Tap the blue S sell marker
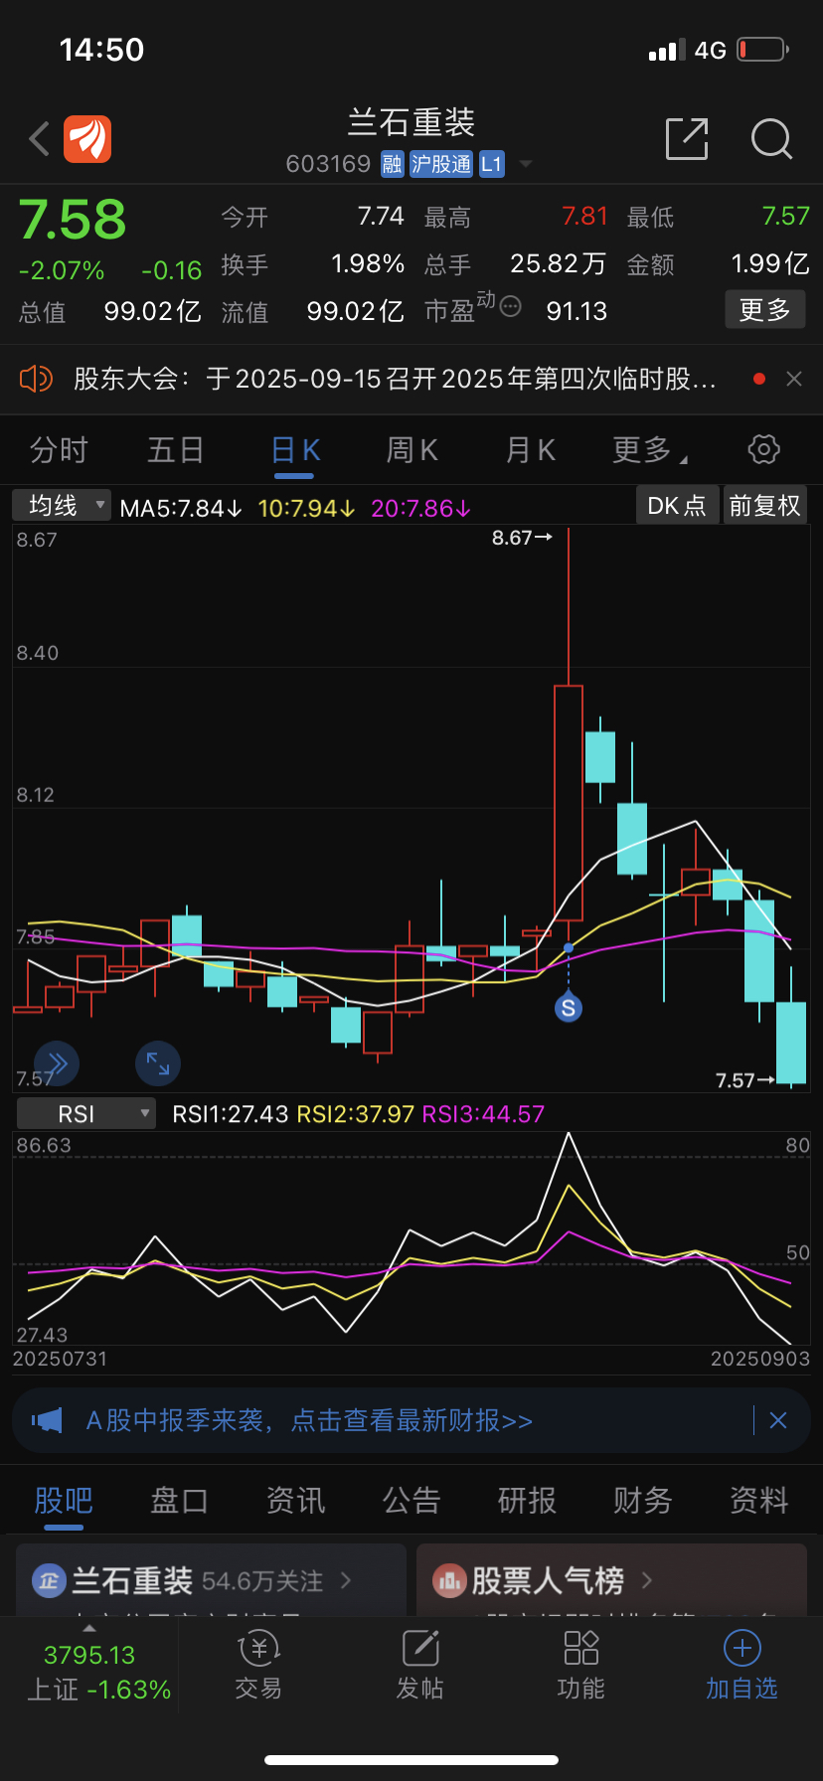The height and width of the screenshot is (1781, 823). pos(569,1009)
